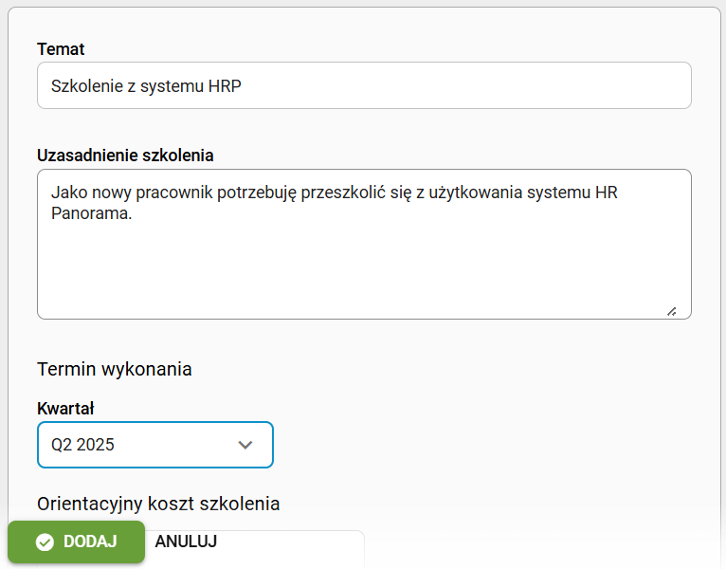The image size is (726, 569).
Task: Click the Uzasadnienie szkolenia label
Action: (x=125, y=156)
